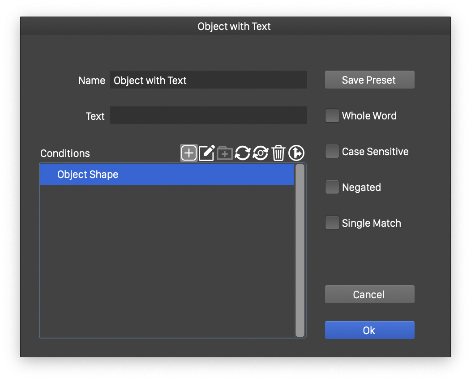Confirm with the Ok button
The height and width of the screenshot is (381, 471).
(x=369, y=330)
